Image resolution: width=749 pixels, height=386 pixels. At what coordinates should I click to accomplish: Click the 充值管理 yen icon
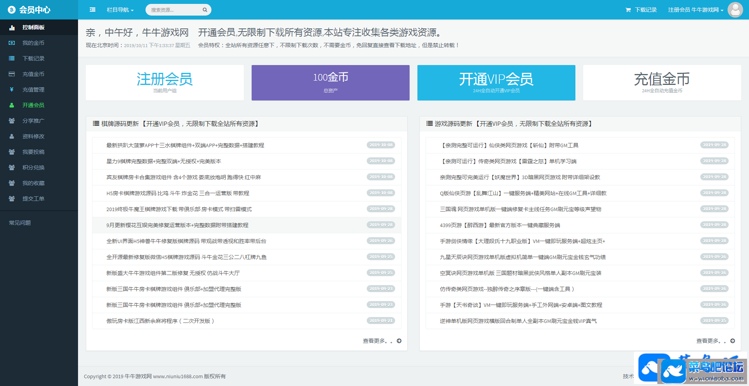(x=12, y=90)
